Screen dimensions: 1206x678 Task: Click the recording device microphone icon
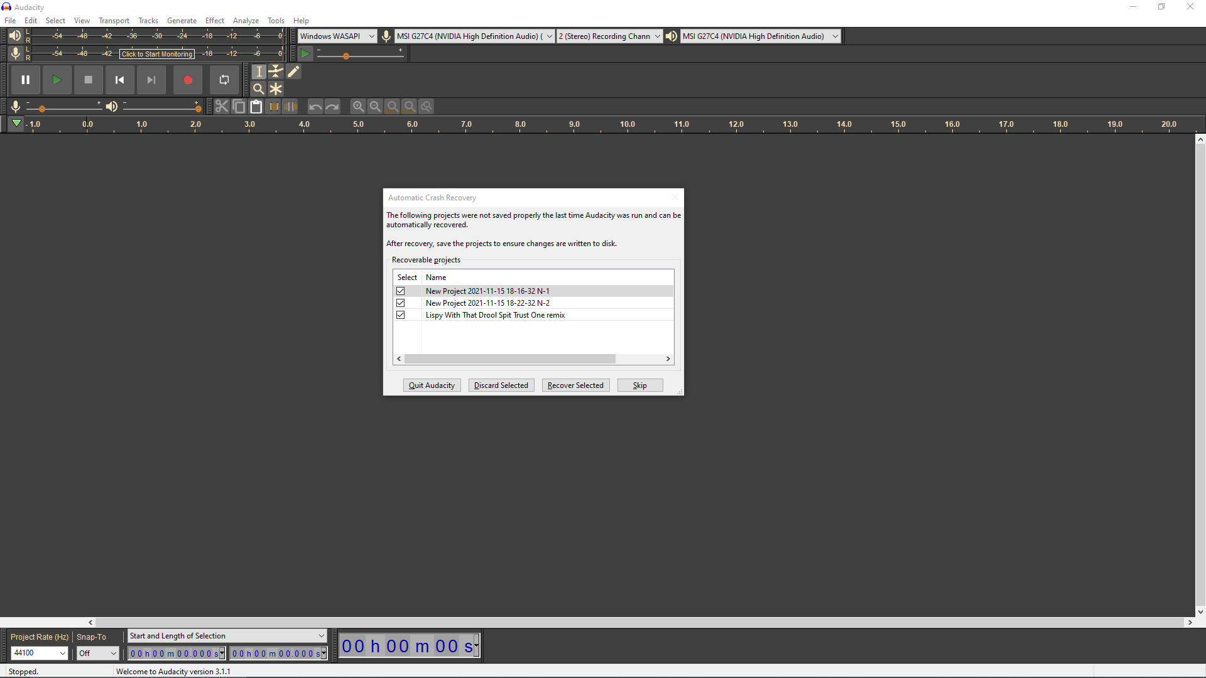[386, 36]
